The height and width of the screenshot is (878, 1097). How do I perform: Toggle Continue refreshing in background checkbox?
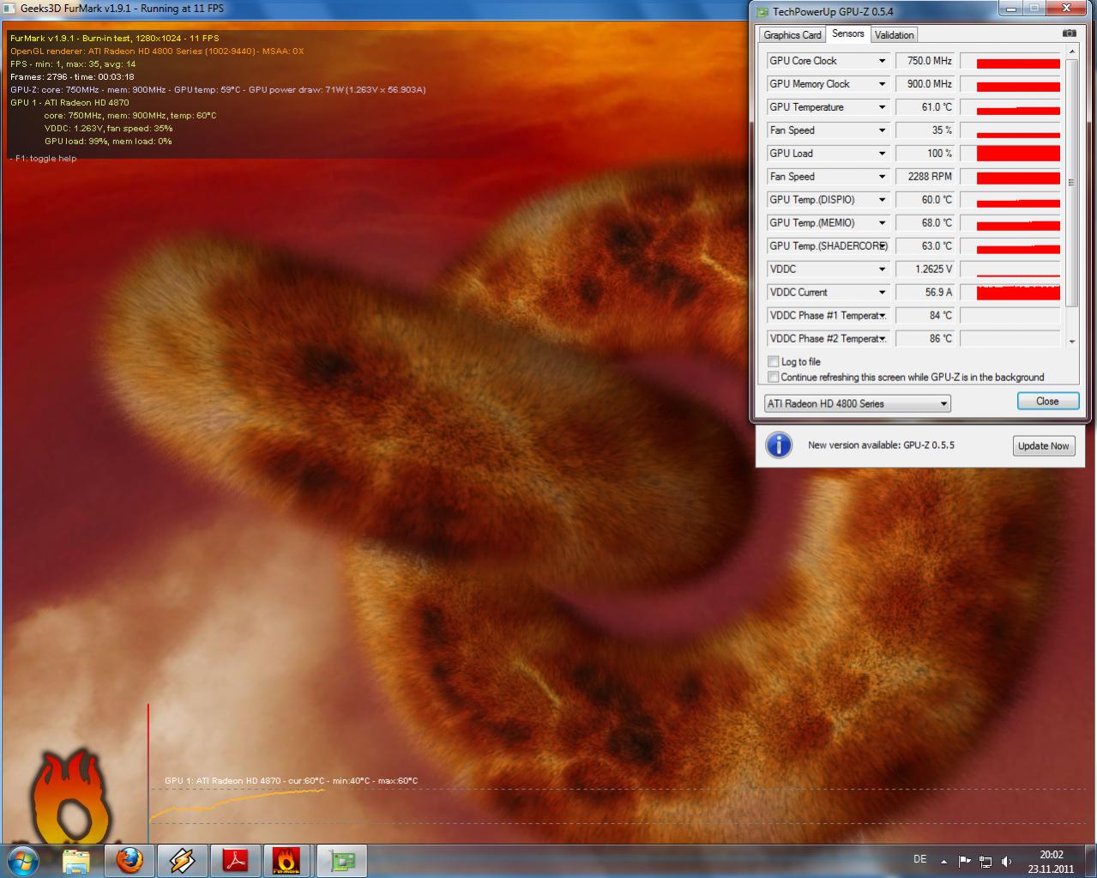click(x=774, y=377)
